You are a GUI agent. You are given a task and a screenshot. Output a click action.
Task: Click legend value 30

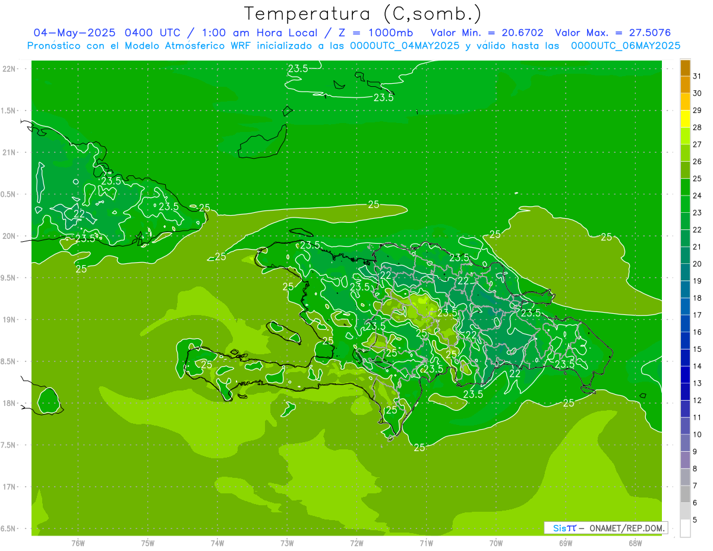click(698, 93)
